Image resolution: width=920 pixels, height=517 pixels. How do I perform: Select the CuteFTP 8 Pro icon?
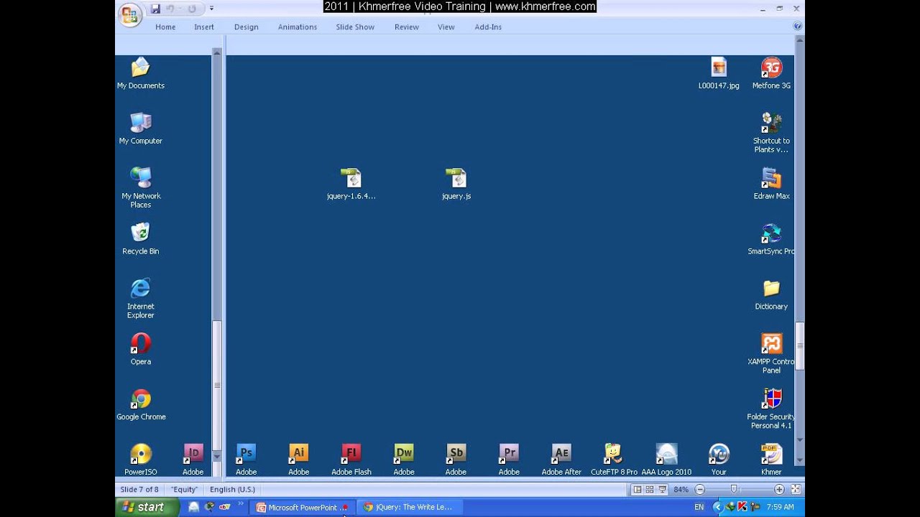[614, 454]
